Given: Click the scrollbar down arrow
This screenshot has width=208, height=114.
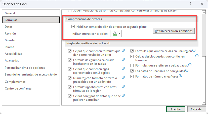Looking at the screenshot, I should (204, 103).
